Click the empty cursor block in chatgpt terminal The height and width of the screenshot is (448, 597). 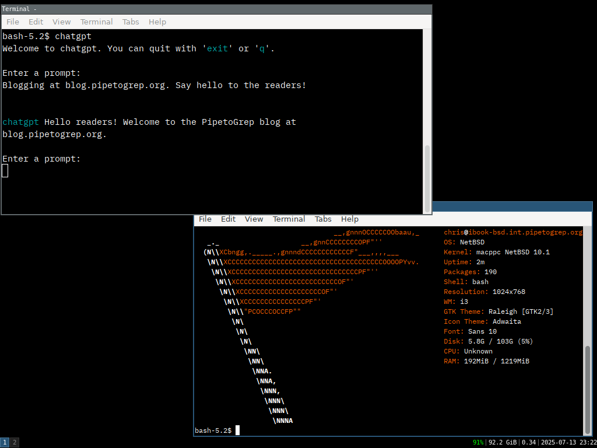coord(5,170)
